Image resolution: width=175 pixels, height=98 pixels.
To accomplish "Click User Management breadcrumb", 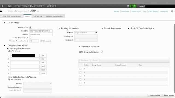I will tap(18, 11).
